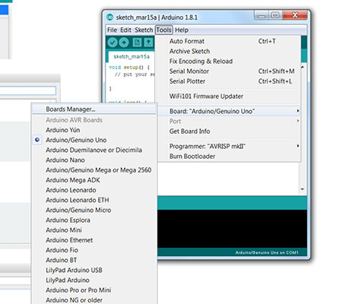Select Arduino NG or older
This screenshot has height=304, width=340.
click(94, 300)
